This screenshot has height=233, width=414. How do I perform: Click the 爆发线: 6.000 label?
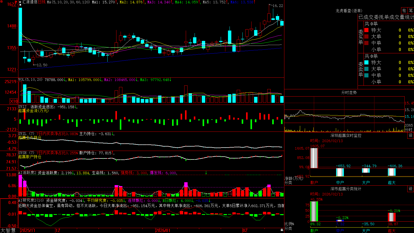coord(163,173)
